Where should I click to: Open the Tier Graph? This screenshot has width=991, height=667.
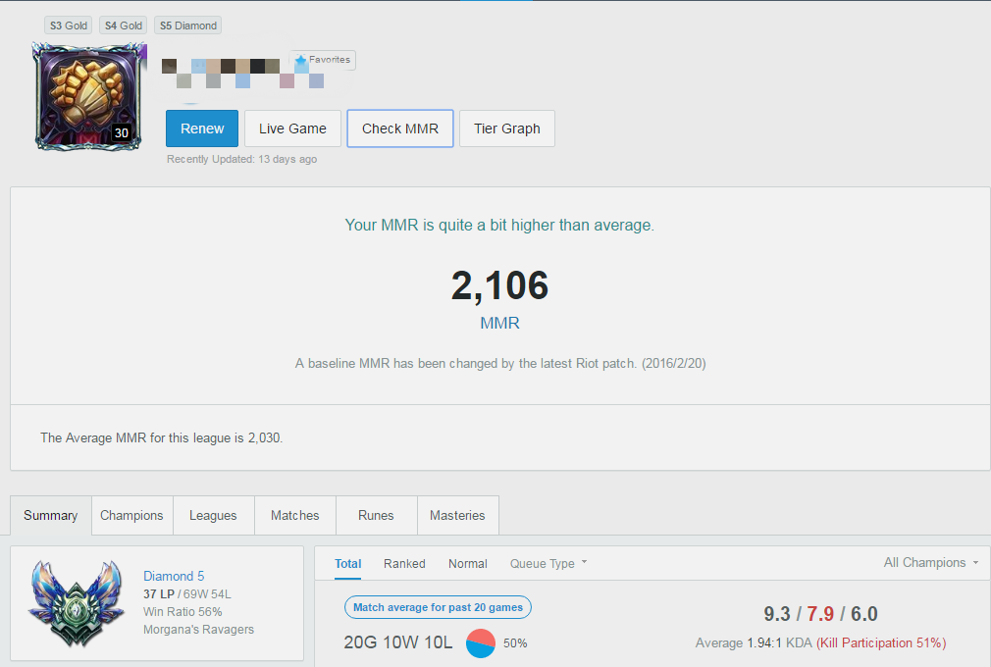[x=507, y=128]
